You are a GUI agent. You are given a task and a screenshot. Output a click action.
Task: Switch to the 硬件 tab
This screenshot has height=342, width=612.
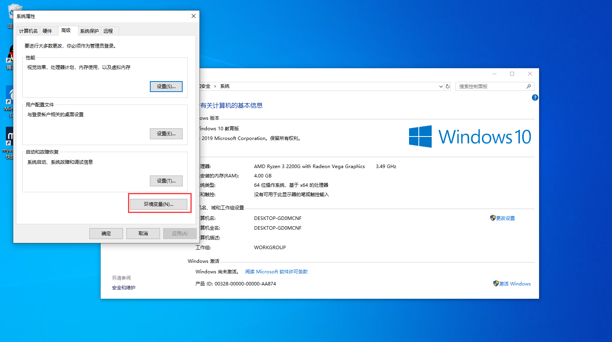pyautogui.click(x=47, y=31)
